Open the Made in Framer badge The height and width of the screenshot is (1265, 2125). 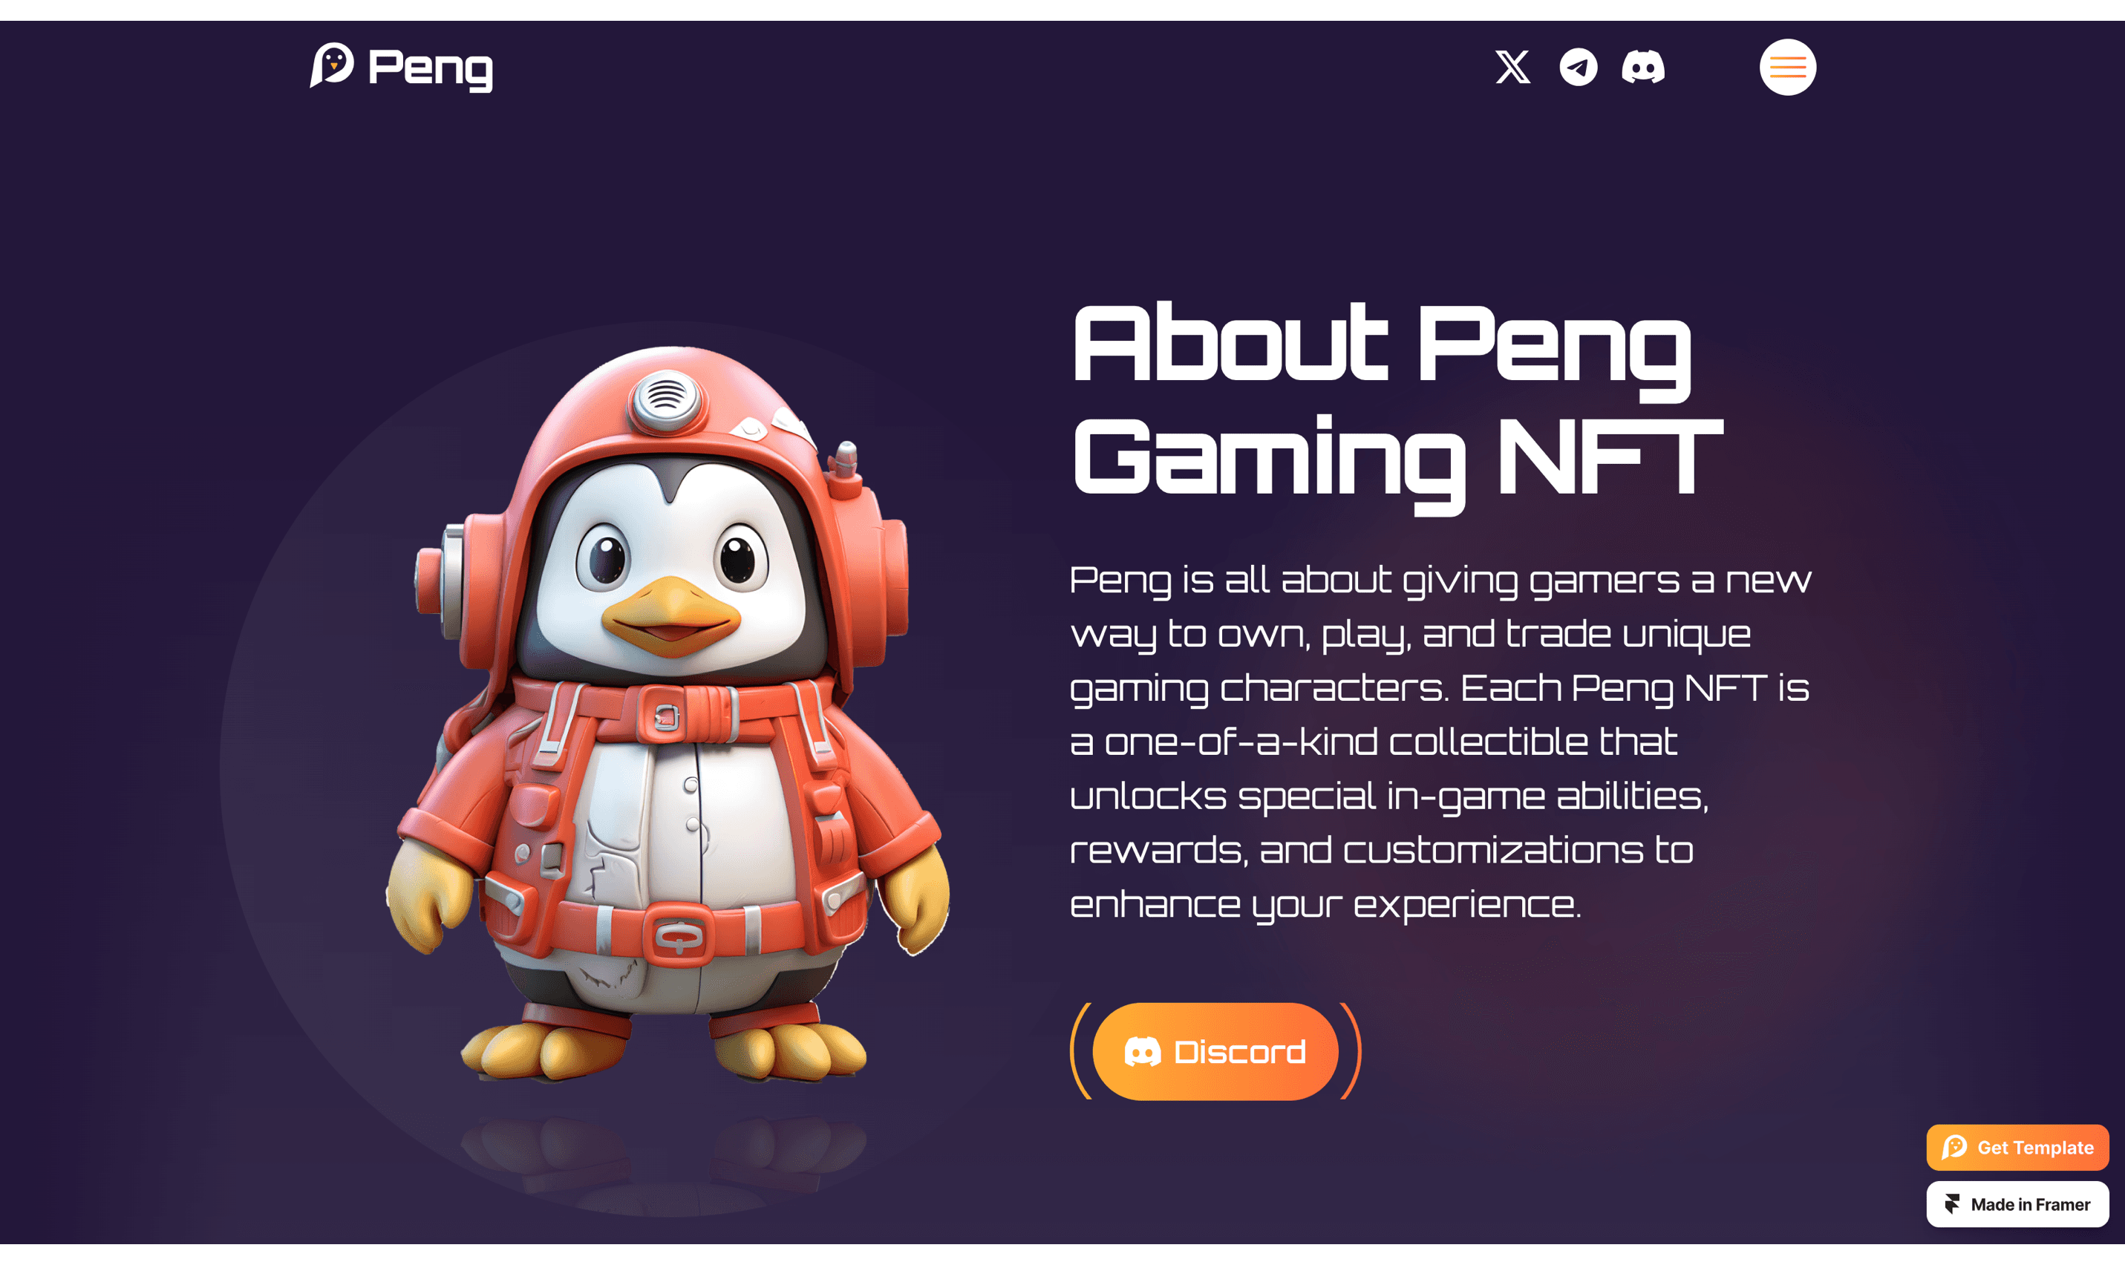click(2017, 1203)
